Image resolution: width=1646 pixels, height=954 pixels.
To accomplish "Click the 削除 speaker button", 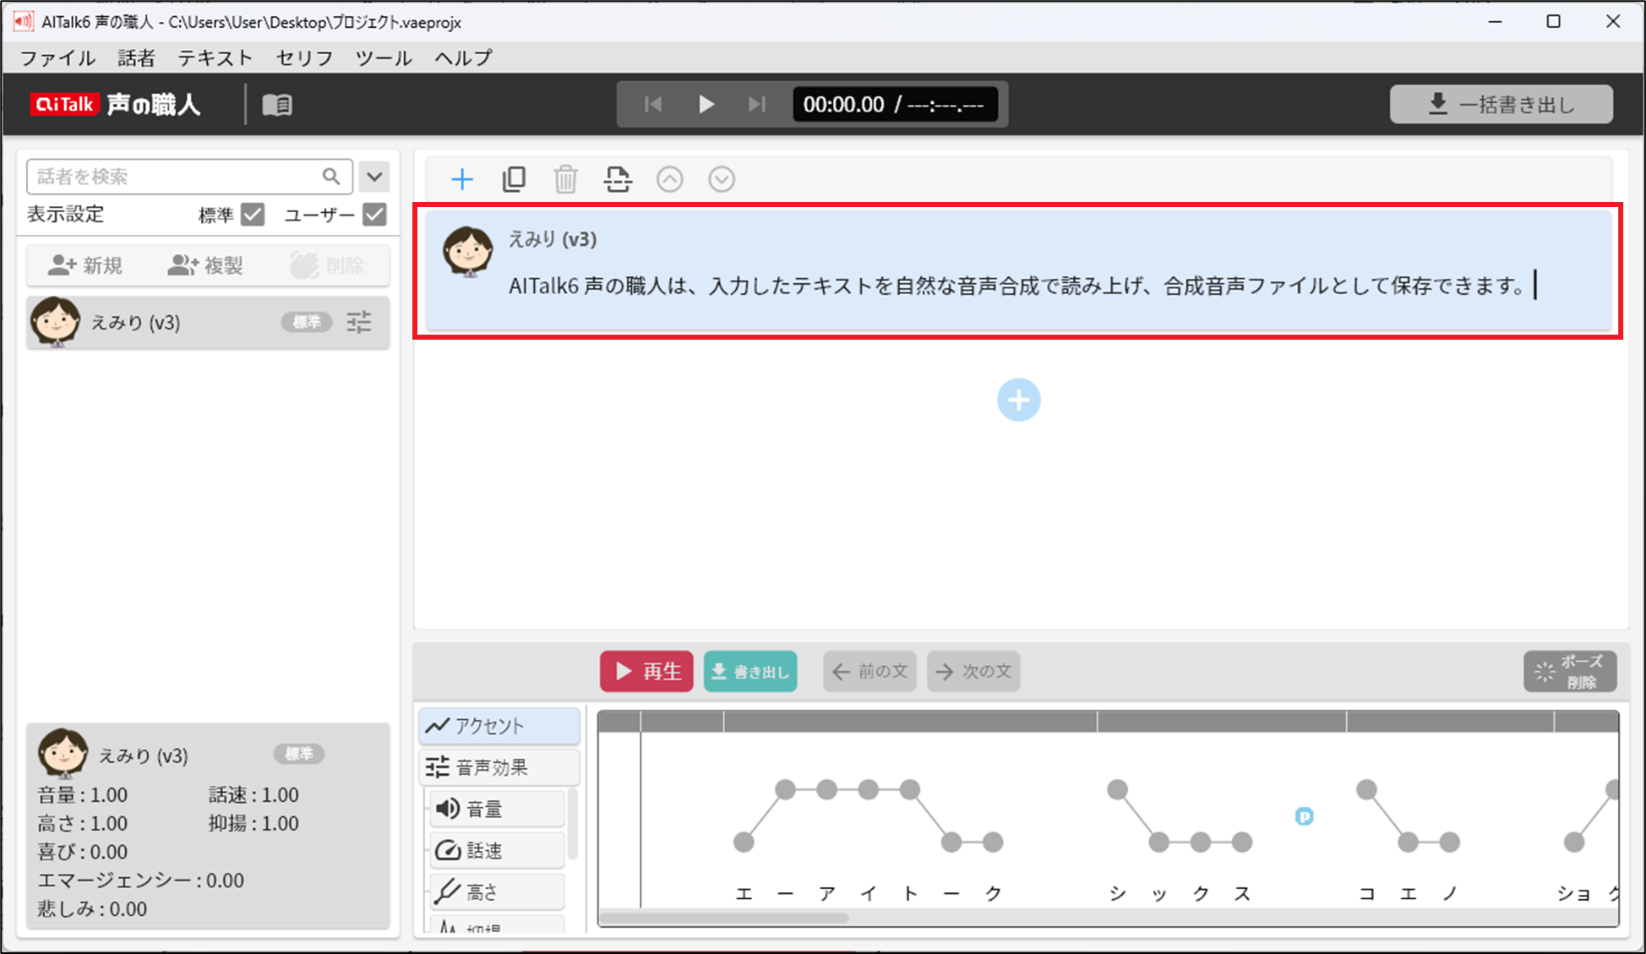I will [327, 266].
